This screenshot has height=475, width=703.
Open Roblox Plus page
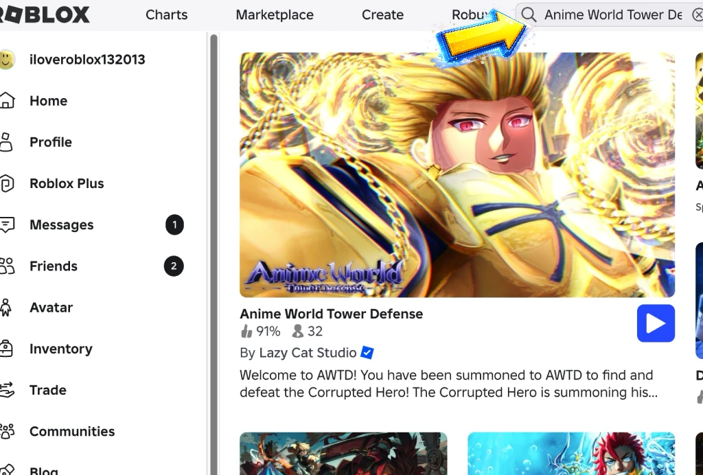click(67, 183)
